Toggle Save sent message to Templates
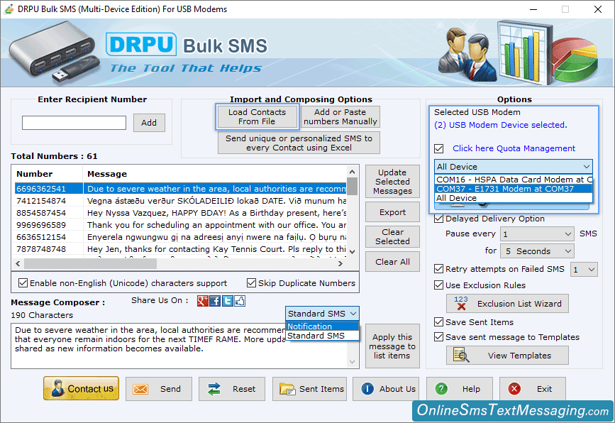This screenshot has width=615, height=423. tap(439, 337)
